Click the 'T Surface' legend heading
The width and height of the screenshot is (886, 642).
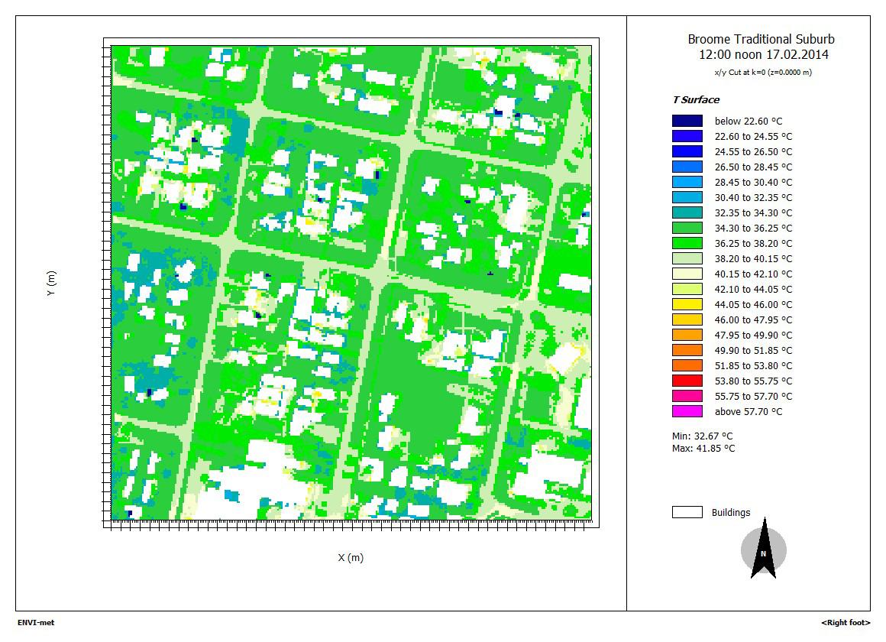coord(696,99)
